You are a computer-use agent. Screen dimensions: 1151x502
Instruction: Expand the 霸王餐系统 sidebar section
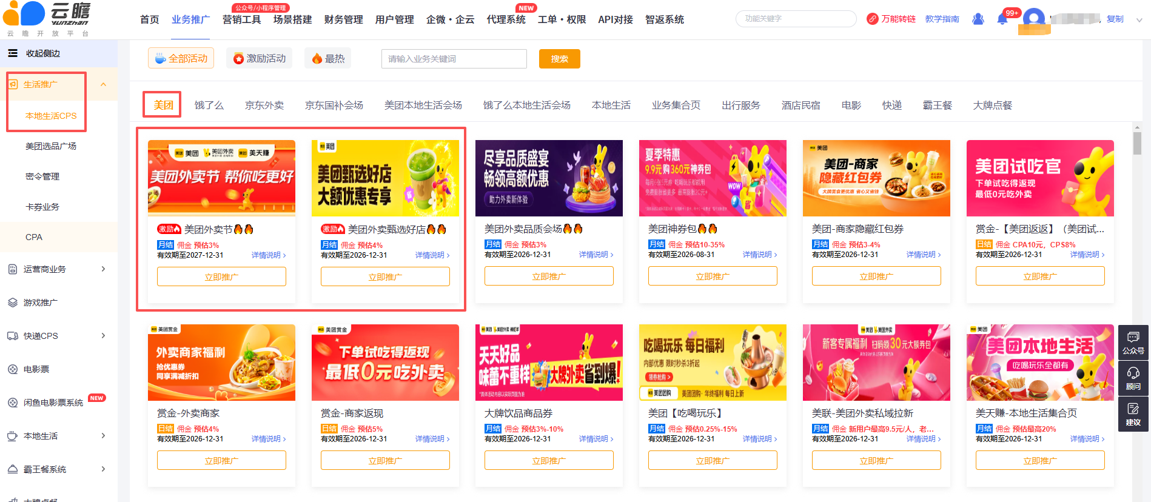[103, 469]
